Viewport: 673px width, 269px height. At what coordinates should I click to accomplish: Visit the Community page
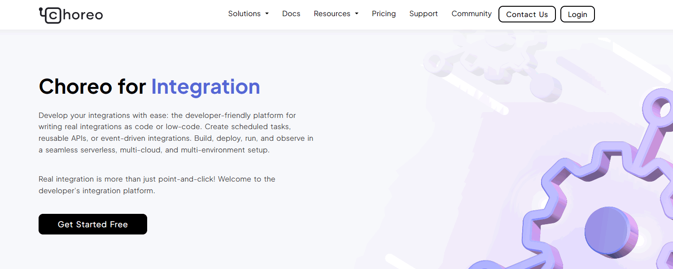[x=471, y=13]
